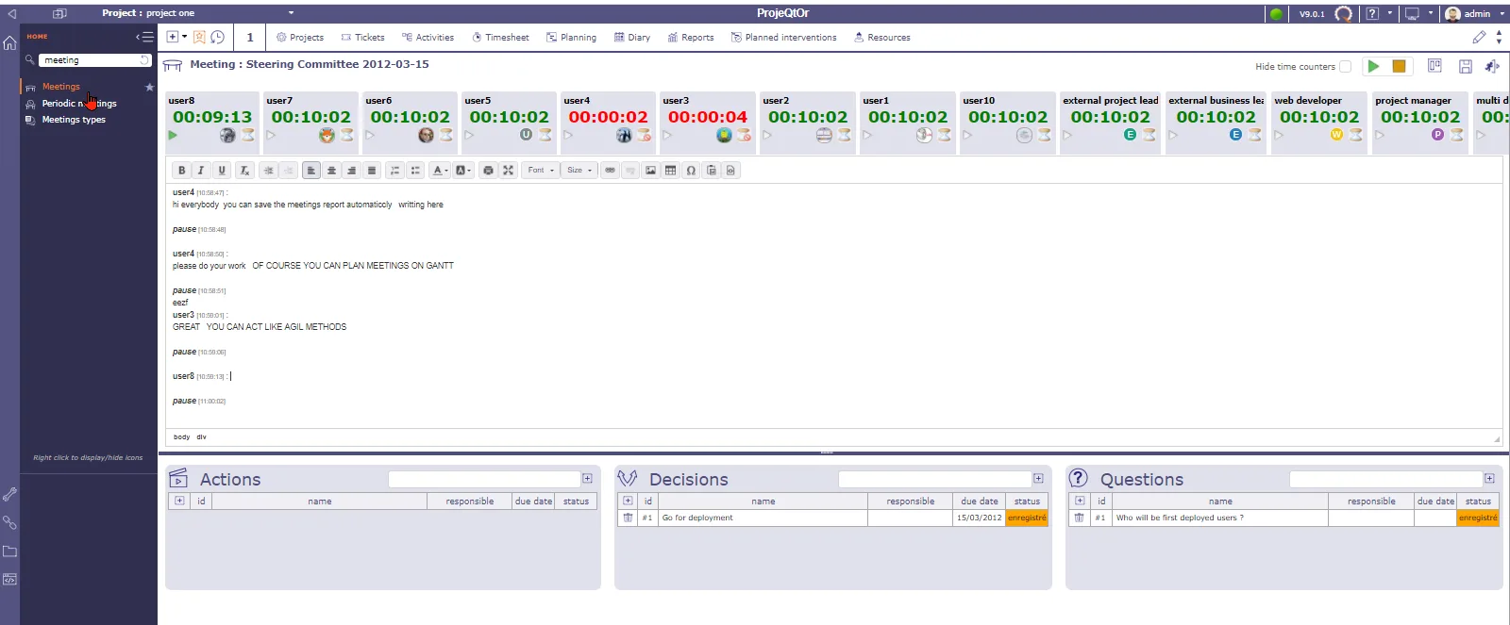Screen dimensions: 1510x625
Task: Insert a link in the editor
Action: 610,171
